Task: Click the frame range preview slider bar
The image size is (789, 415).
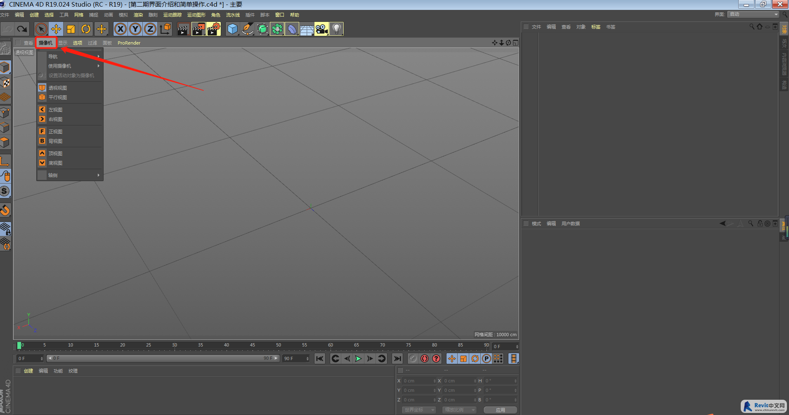Action: point(163,358)
